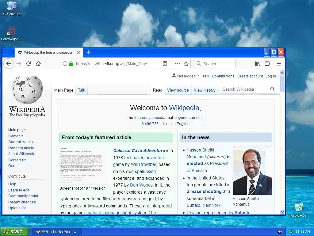Click the scrollbar down arrow

point(282,212)
